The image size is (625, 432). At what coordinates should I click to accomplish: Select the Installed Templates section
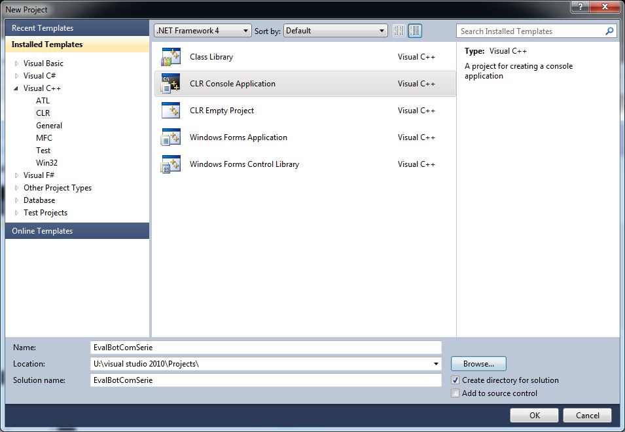click(x=77, y=45)
